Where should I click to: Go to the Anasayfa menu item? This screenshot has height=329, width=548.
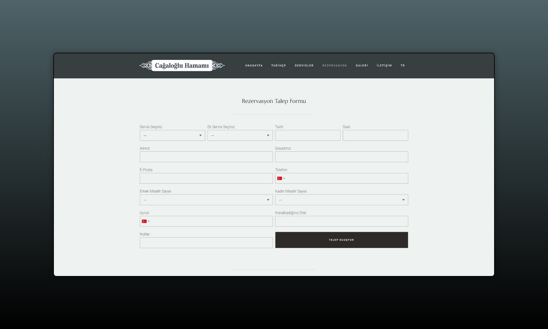pos(254,65)
